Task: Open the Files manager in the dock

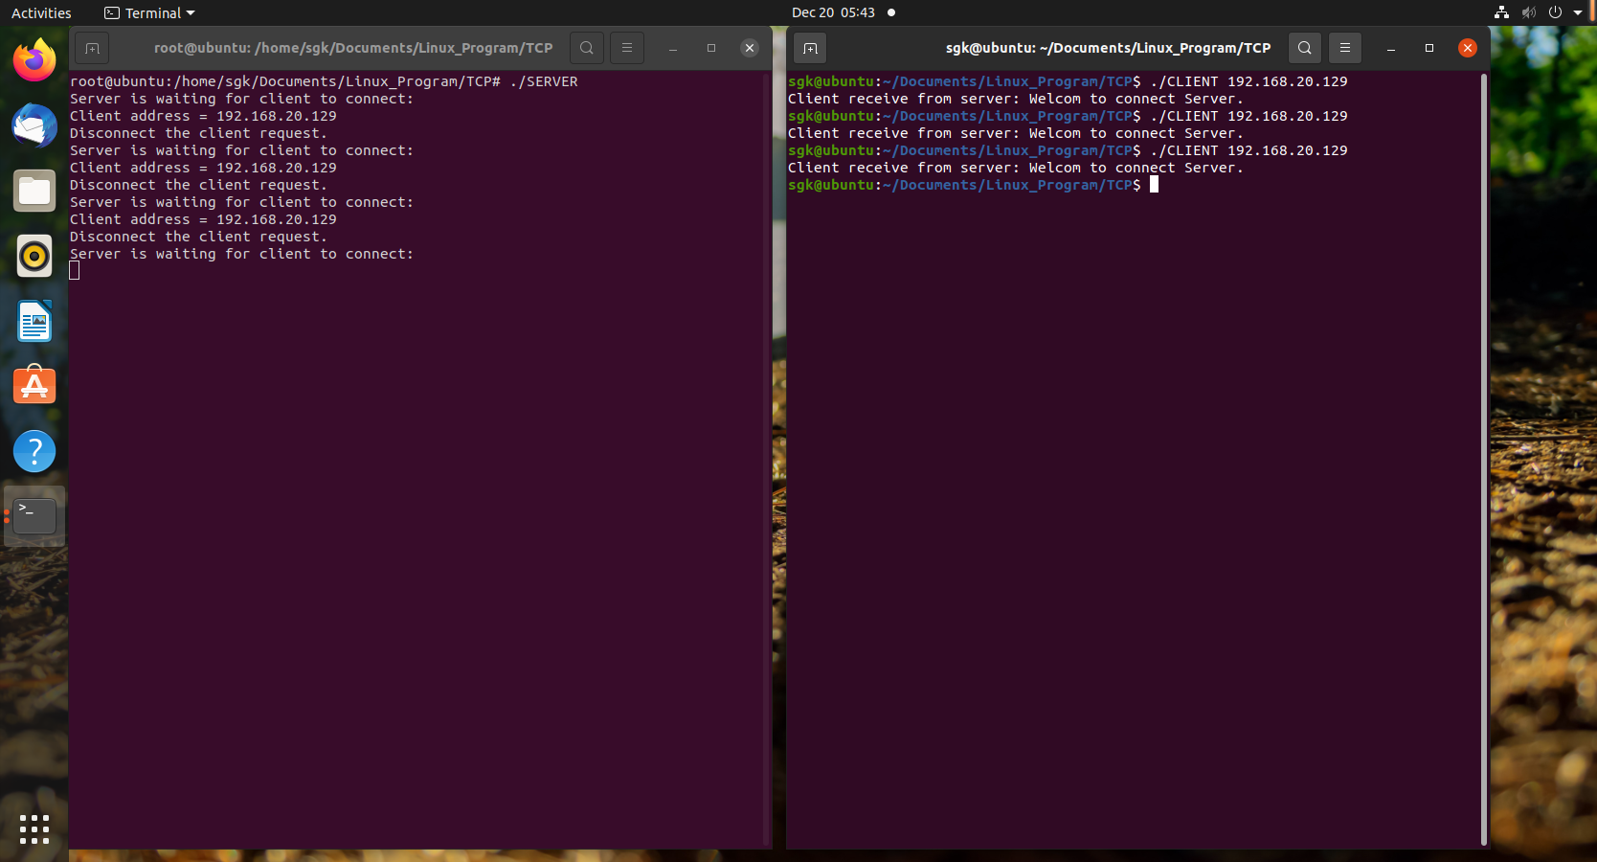Action: click(x=34, y=192)
